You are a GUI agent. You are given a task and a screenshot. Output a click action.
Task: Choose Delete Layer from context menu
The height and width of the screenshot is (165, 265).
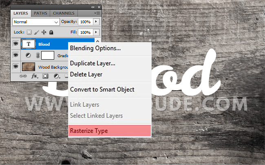click(x=110, y=74)
